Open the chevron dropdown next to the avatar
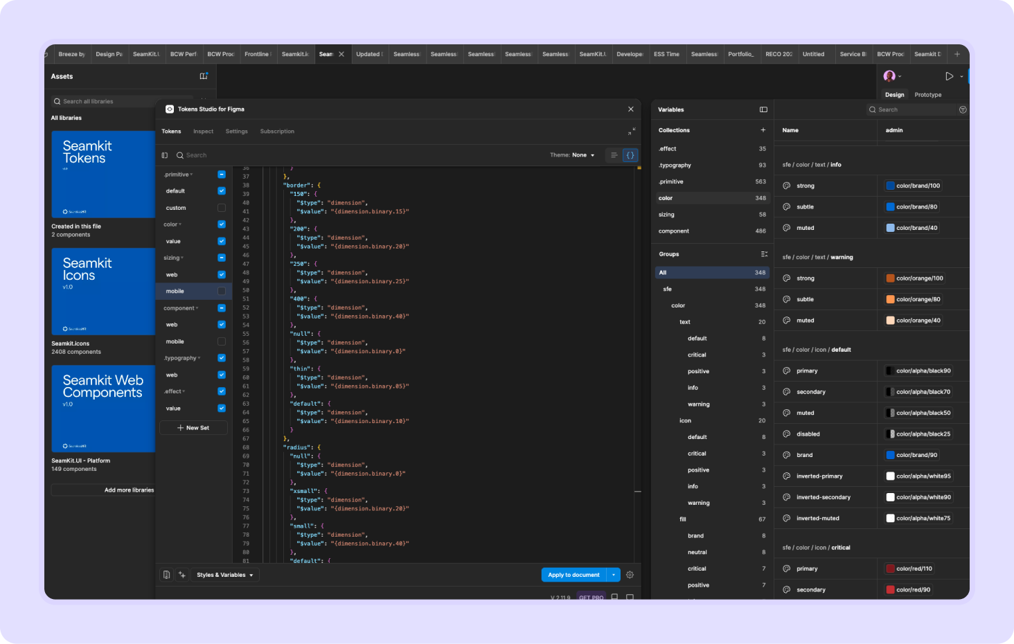Screen dimensions: 1014x644 900,77
